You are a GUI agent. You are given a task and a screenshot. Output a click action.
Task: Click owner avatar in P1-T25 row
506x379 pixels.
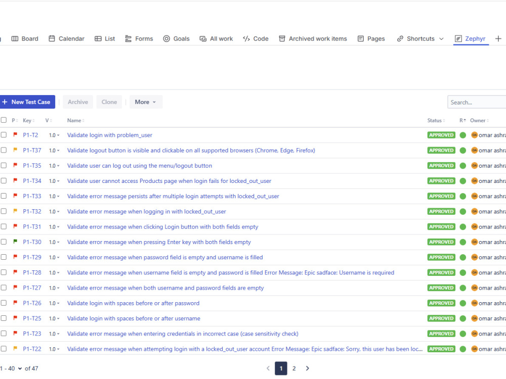(x=474, y=318)
